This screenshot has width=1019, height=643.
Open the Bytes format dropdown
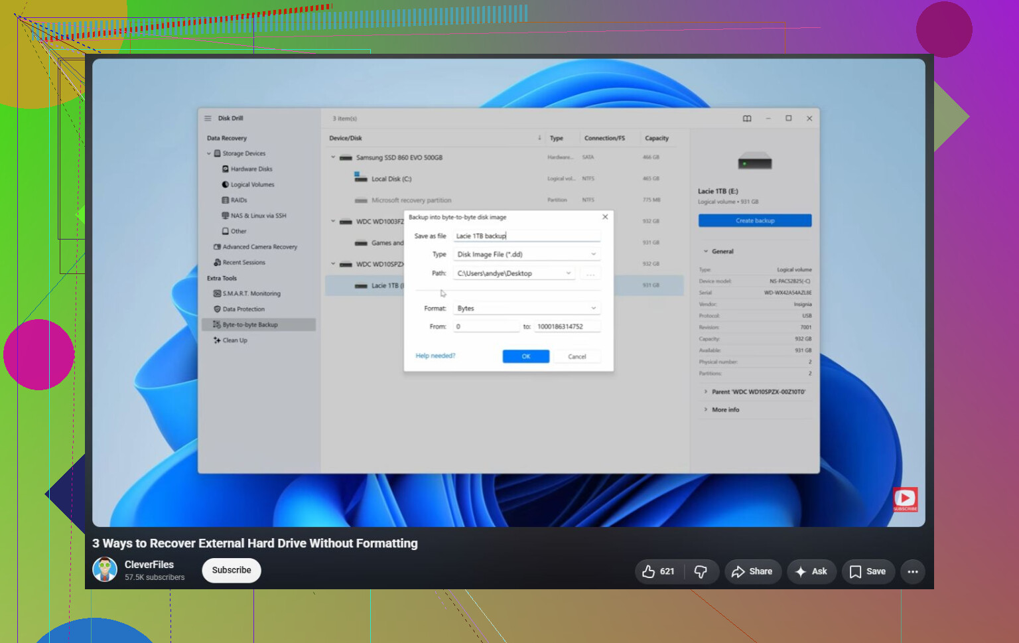(x=527, y=309)
